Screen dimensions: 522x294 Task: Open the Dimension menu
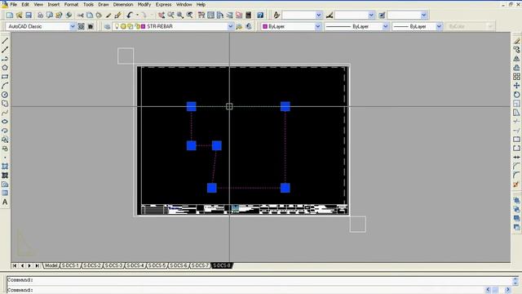pos(123,4)
